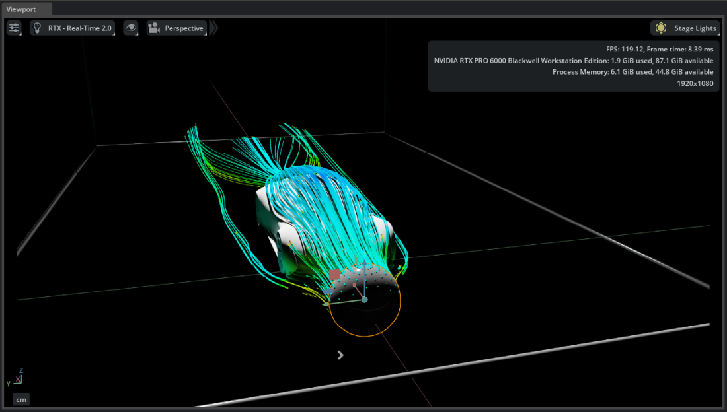The width and height of the screenshot is (727, 412).
Task: Toggle Stage Lights mode
Action: click(685, 28)
